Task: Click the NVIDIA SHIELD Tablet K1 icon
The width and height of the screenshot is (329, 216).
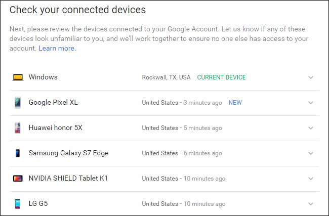Action: 18,179
